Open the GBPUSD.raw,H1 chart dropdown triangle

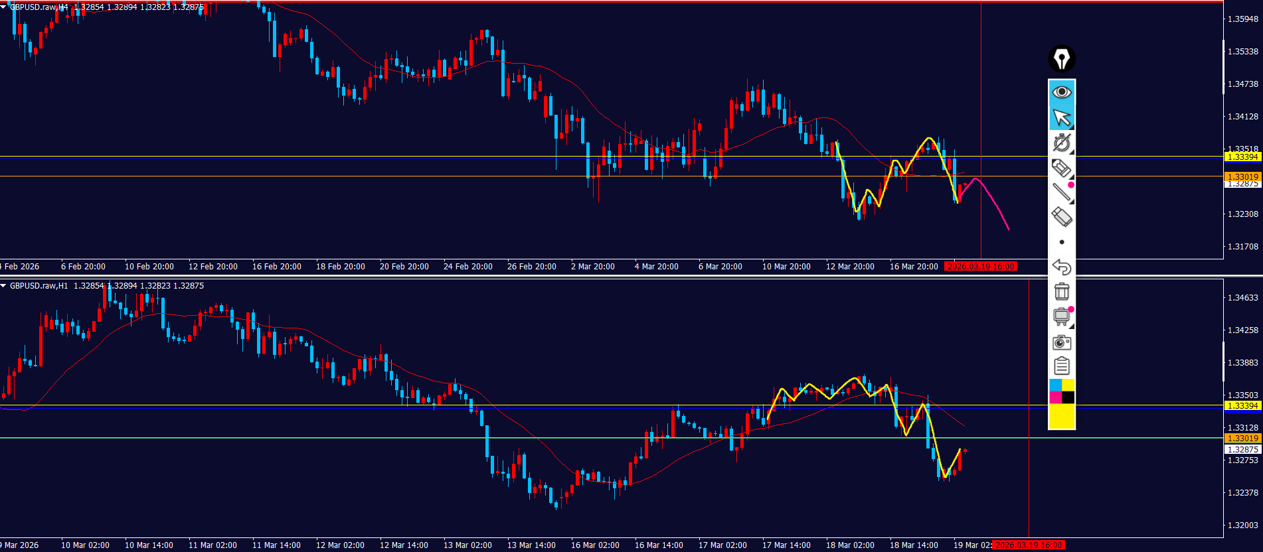point(4,286)
